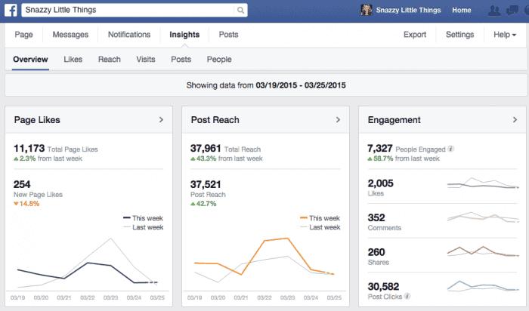Click the 260 Shares count

[x=376, y=252]
